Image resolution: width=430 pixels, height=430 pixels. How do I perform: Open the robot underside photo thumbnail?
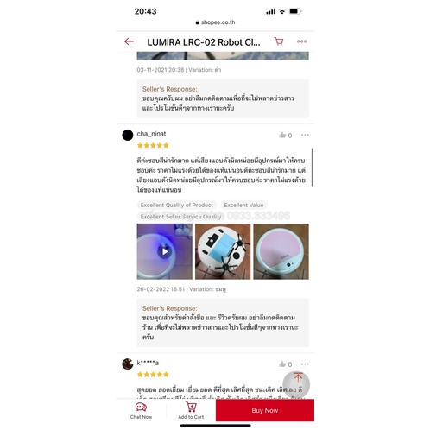tap(223, 251)
